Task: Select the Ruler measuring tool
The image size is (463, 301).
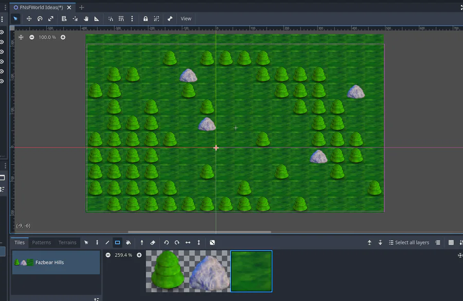Action: pyautogui.click(x=97, y=18)
